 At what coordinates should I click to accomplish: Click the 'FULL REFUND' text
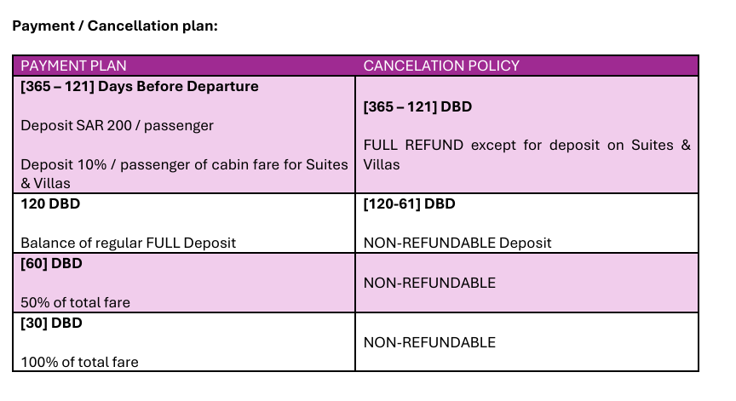click(405, 146)
